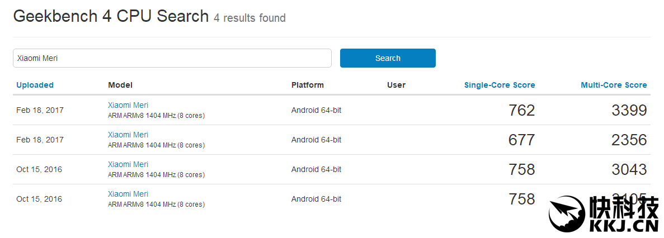Open Xiaomi Meri result with multi-core 3043
Viewport: 664px width, 238px height.
pyautogui.click(x=128, y=164)
